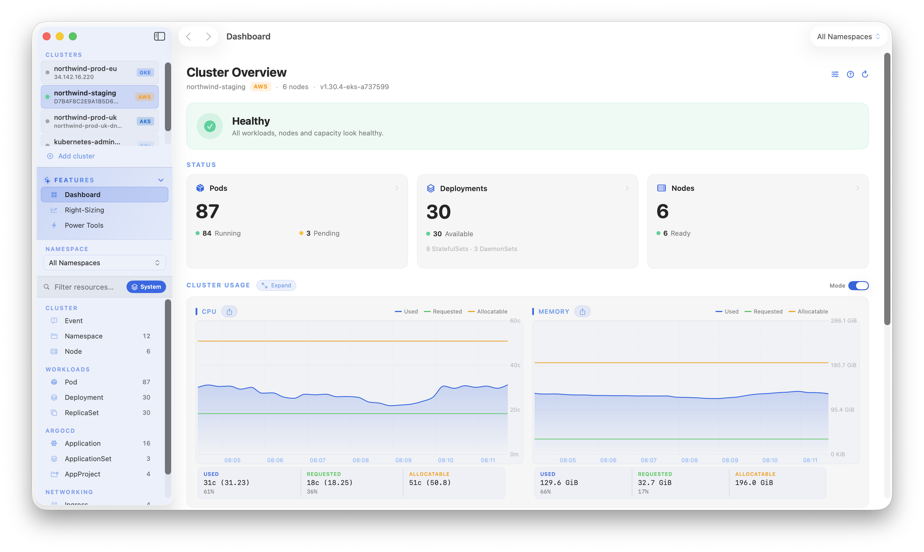Toggle the sidebar panel icon
924x552 pixels.
(159, 36)
